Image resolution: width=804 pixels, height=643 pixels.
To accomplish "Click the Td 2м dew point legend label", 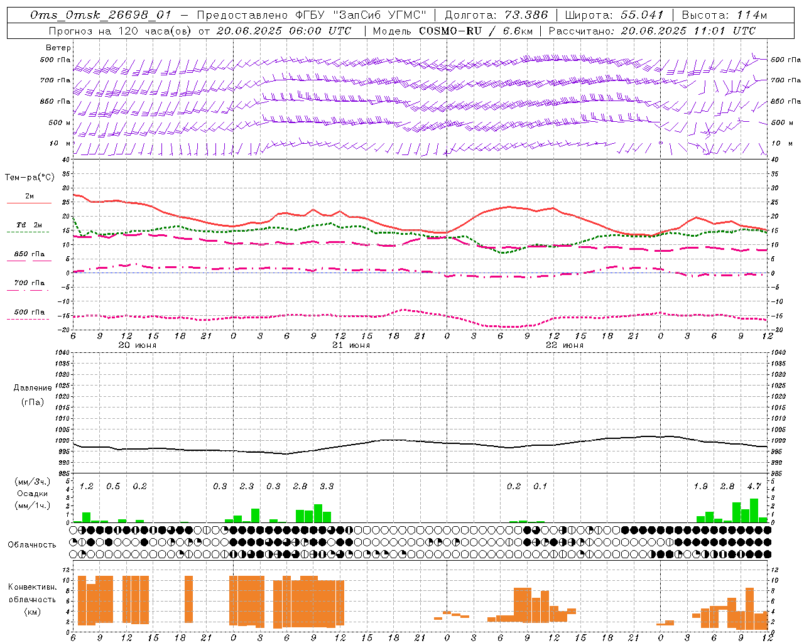I will point(29,225).
